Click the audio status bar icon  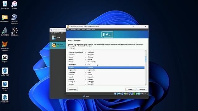point(120,94)
